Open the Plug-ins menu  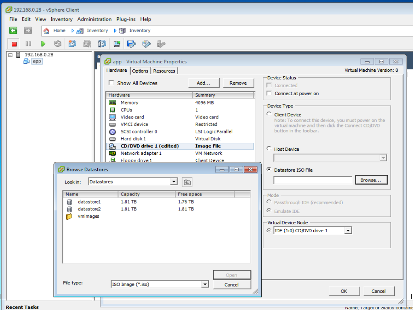[x=126, y=19]
